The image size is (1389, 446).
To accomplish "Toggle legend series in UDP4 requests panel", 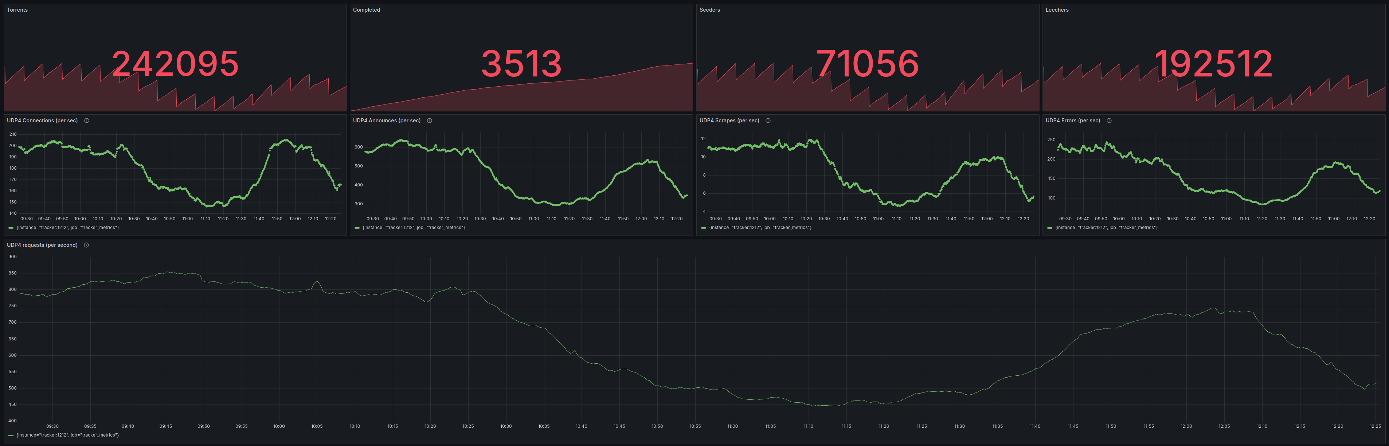I will coord(67,435).
